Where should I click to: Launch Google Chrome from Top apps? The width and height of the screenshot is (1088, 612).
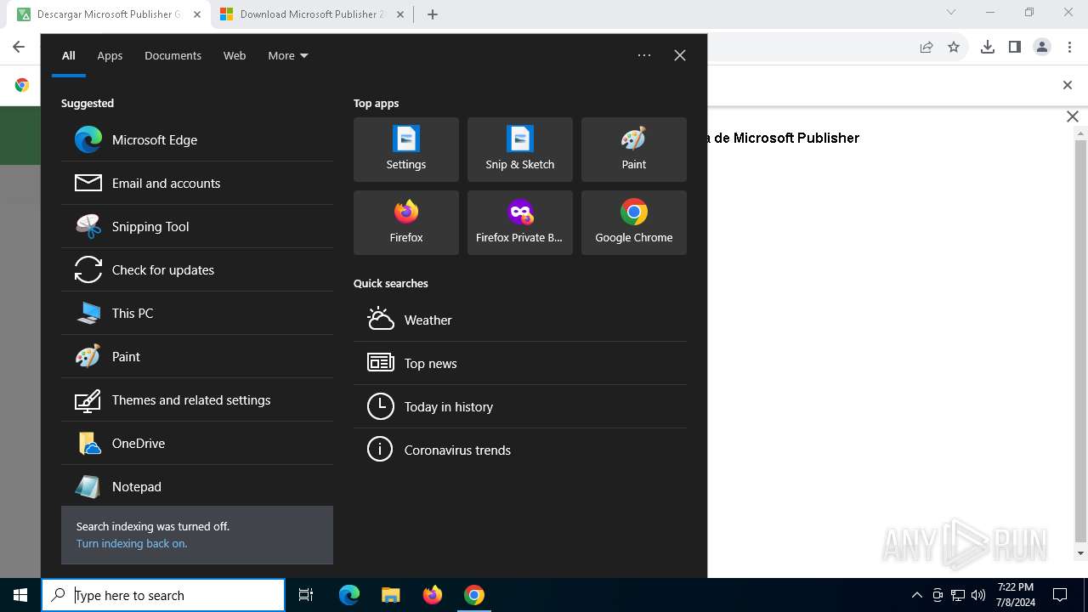[634, 223]
